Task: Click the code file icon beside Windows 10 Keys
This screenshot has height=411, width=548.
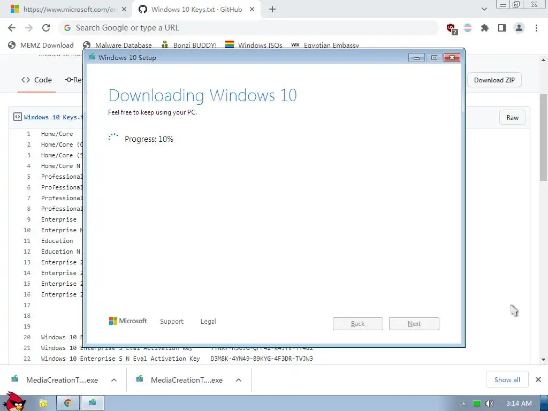Action: click(x=18, y=117)
